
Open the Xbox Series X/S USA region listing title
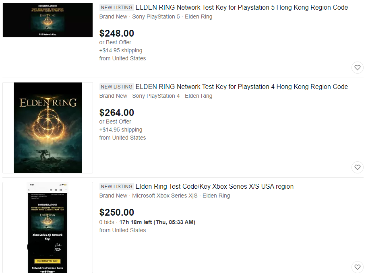(x=215, y=186)
